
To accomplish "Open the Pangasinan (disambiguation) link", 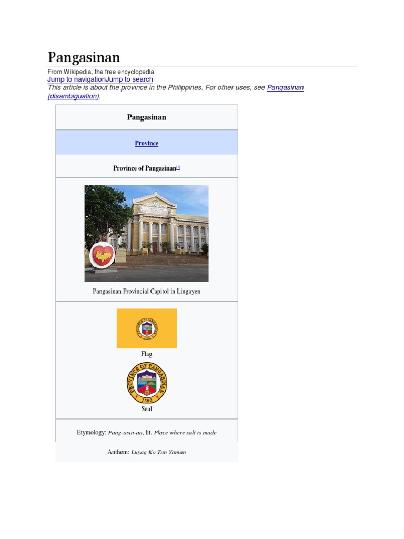I will [176, 92].
